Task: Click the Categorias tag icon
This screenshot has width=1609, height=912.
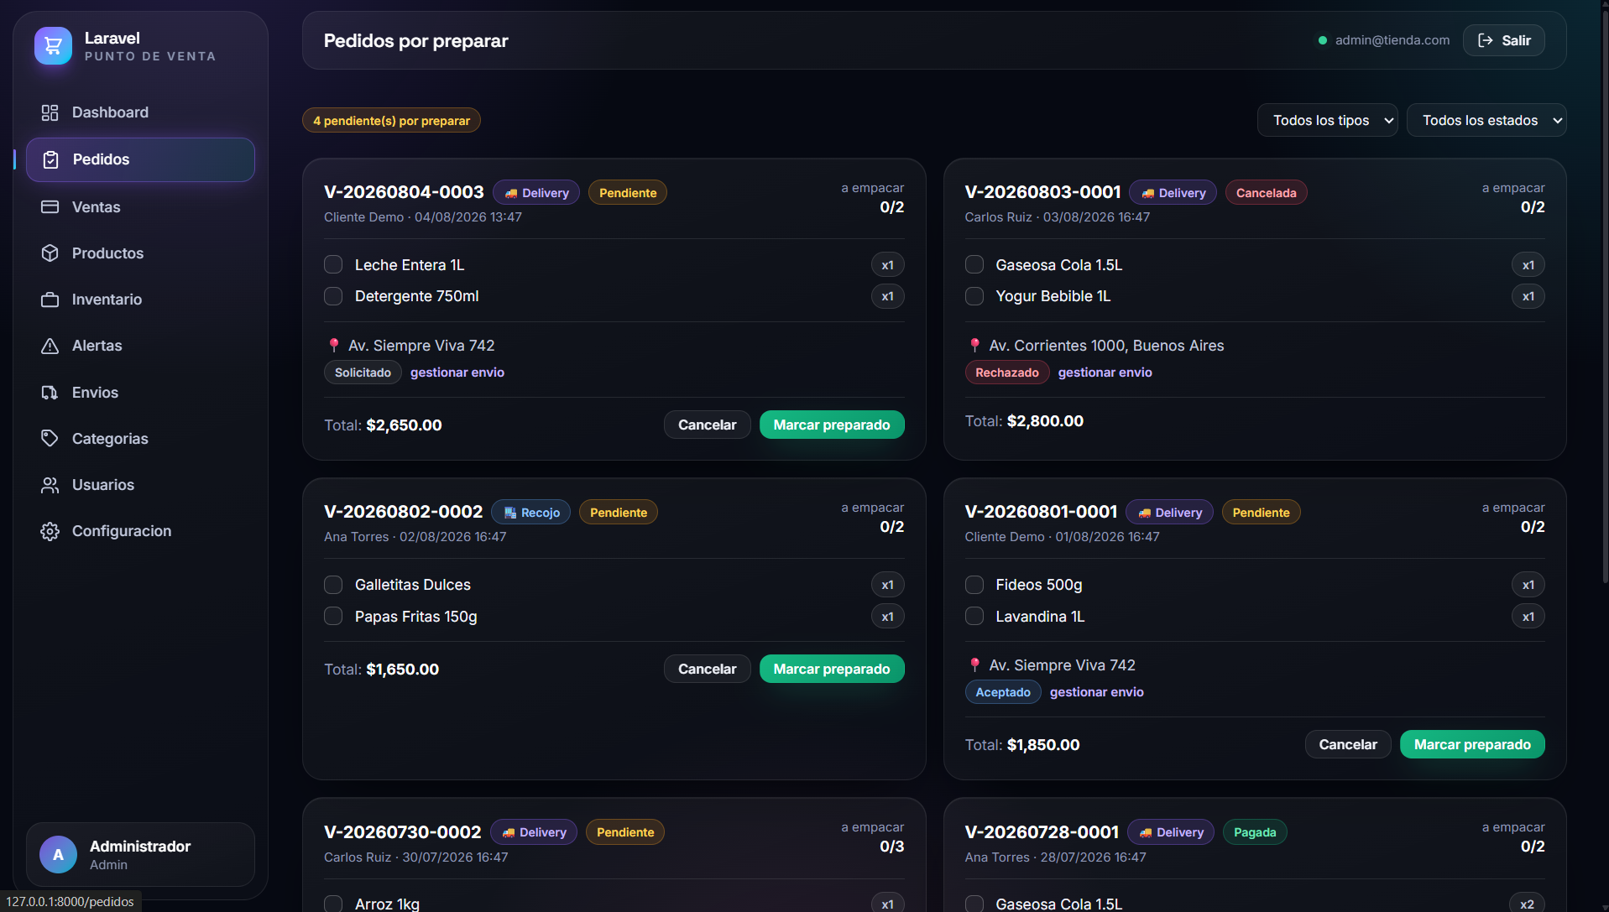Action: tap(50, 438)
